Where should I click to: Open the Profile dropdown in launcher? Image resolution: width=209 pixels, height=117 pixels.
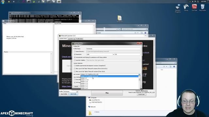[77, 92]
